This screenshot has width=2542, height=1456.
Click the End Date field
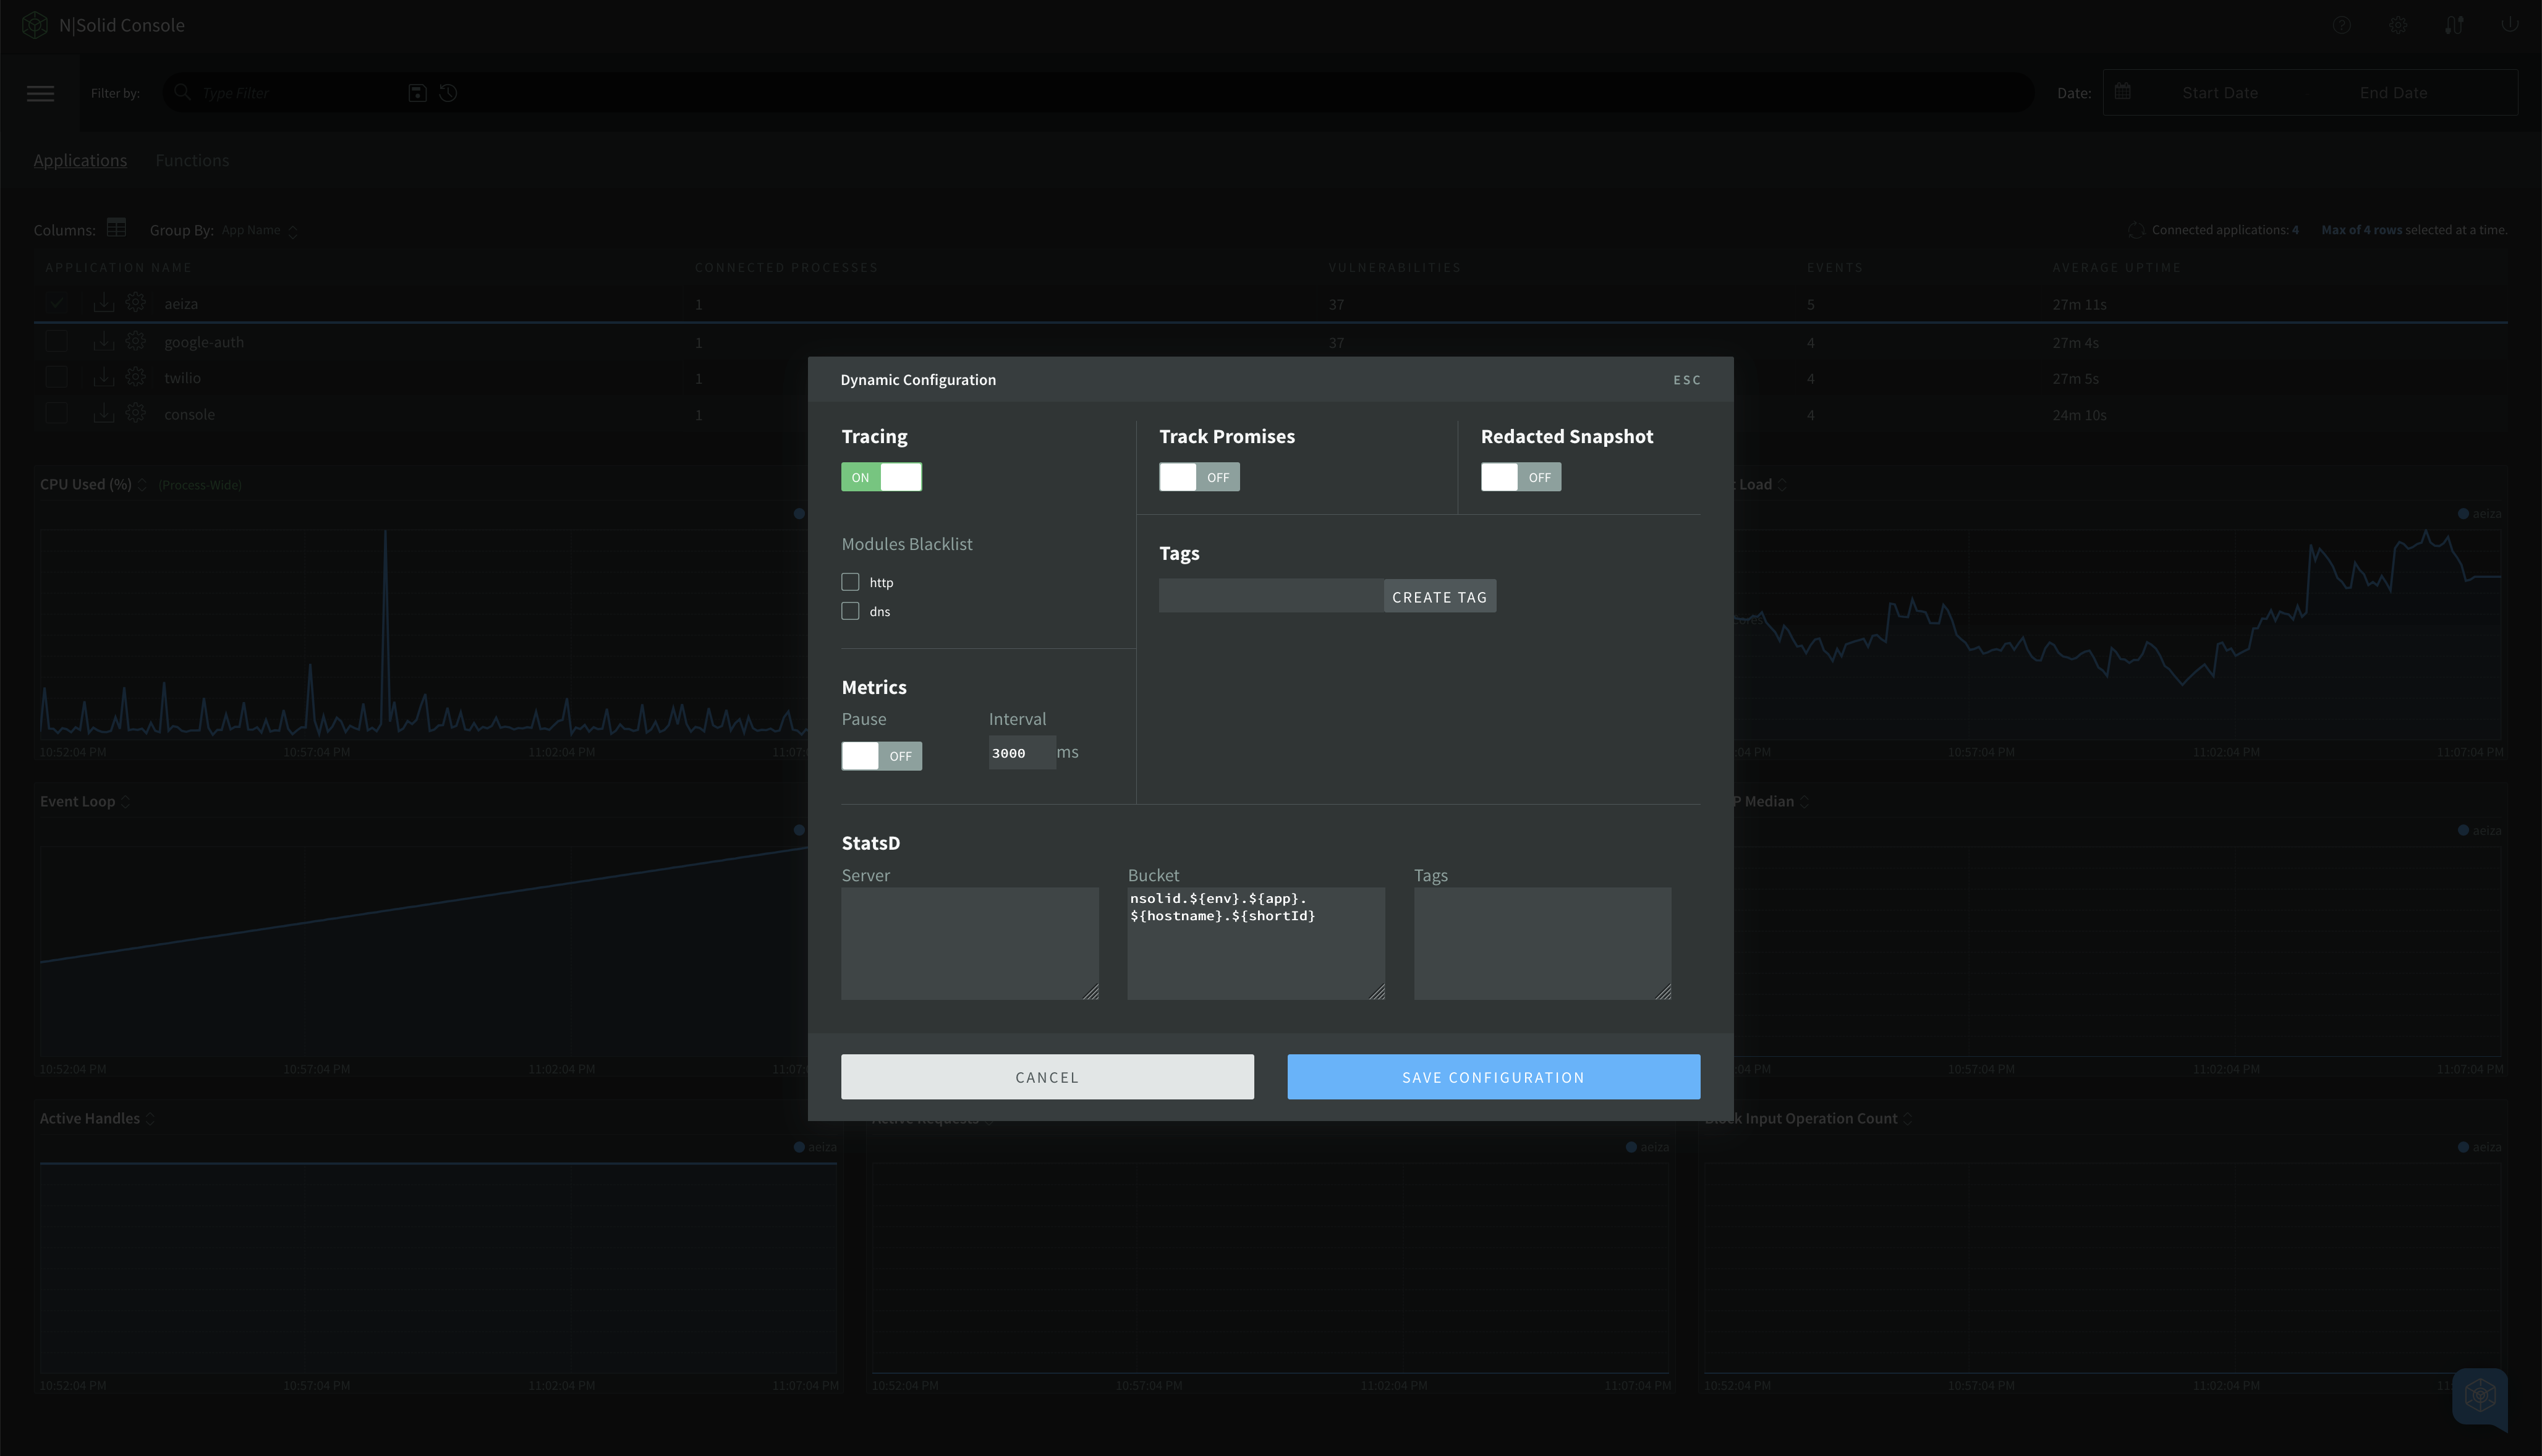(x=2393, y=93)
